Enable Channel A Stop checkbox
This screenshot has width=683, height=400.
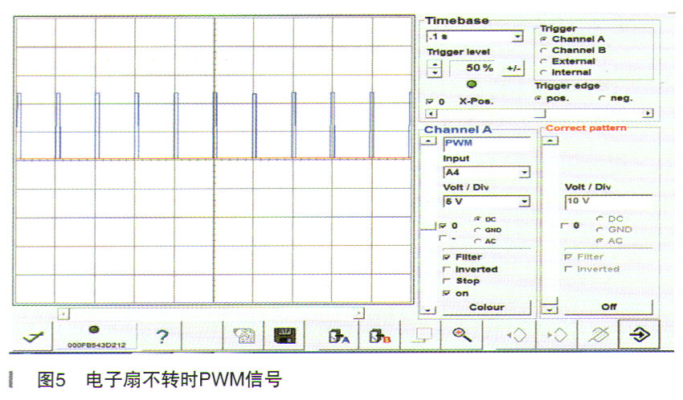pos(447,281)
